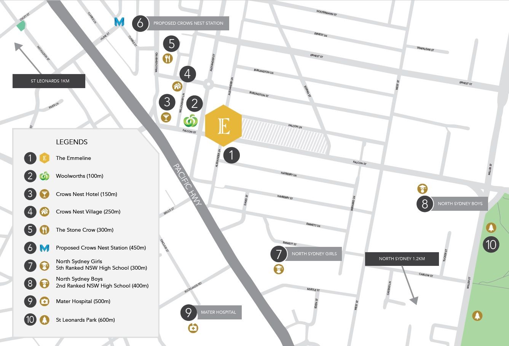Click the St Leonards Park (600m) legend text
The image size is (509, 346).
pyautogui.click(x=85, y=320)
